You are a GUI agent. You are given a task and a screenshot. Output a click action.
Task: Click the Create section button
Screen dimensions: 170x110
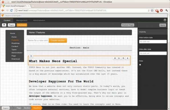tap(58, 40)
